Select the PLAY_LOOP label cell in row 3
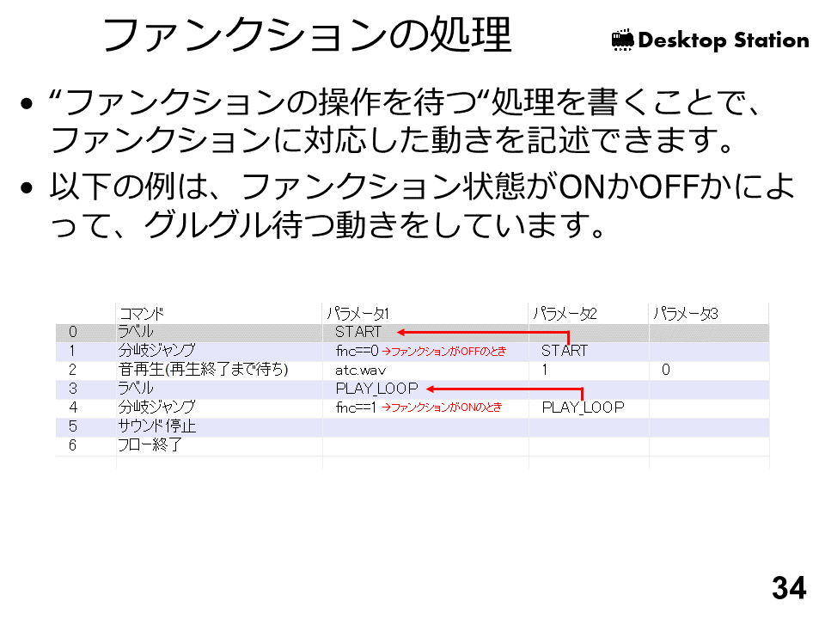This screenshot has height=619, width=825. pos(376,389)
